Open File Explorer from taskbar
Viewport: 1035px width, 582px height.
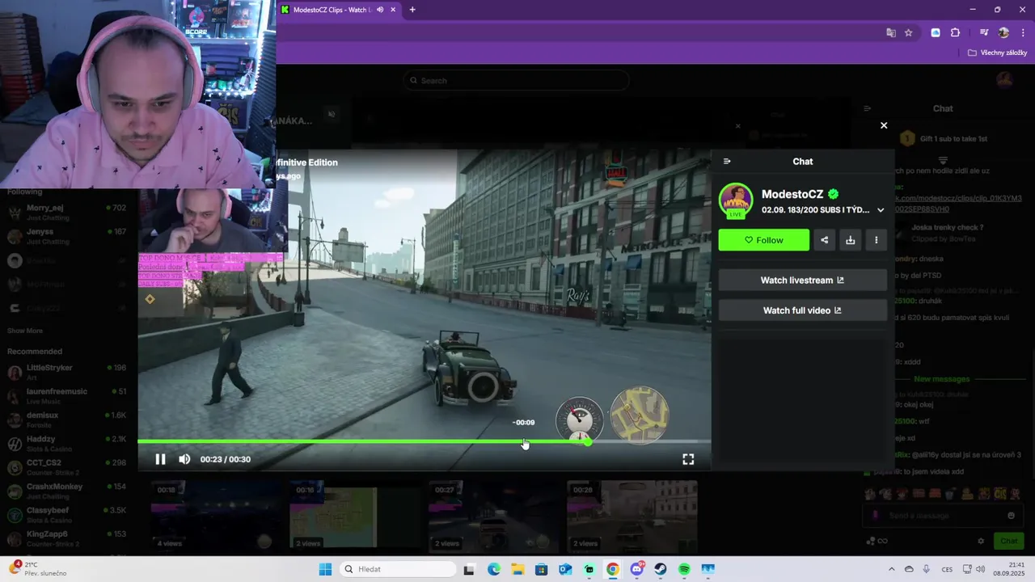tap(517, 569)
